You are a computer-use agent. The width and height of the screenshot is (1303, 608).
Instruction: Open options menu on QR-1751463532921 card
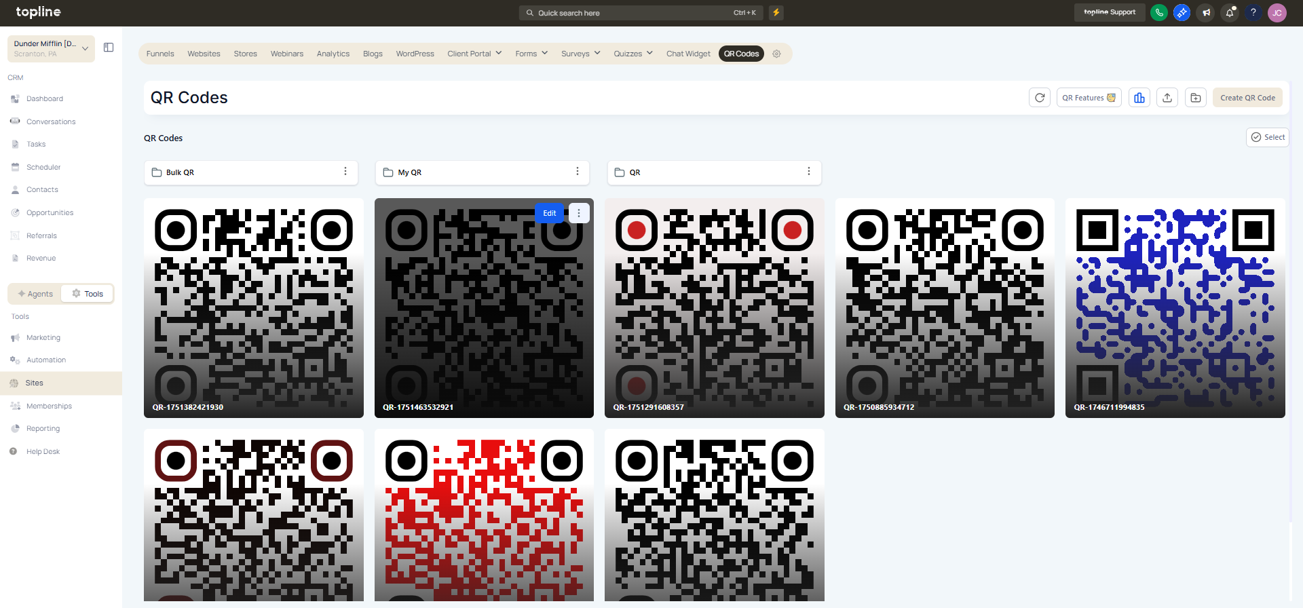(579, 213)
